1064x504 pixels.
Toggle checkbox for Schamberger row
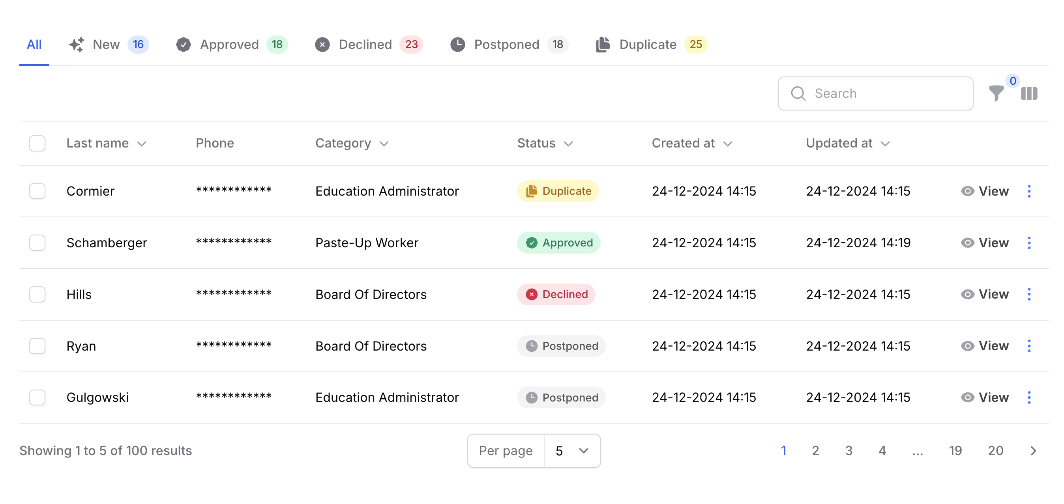(37, 242)
